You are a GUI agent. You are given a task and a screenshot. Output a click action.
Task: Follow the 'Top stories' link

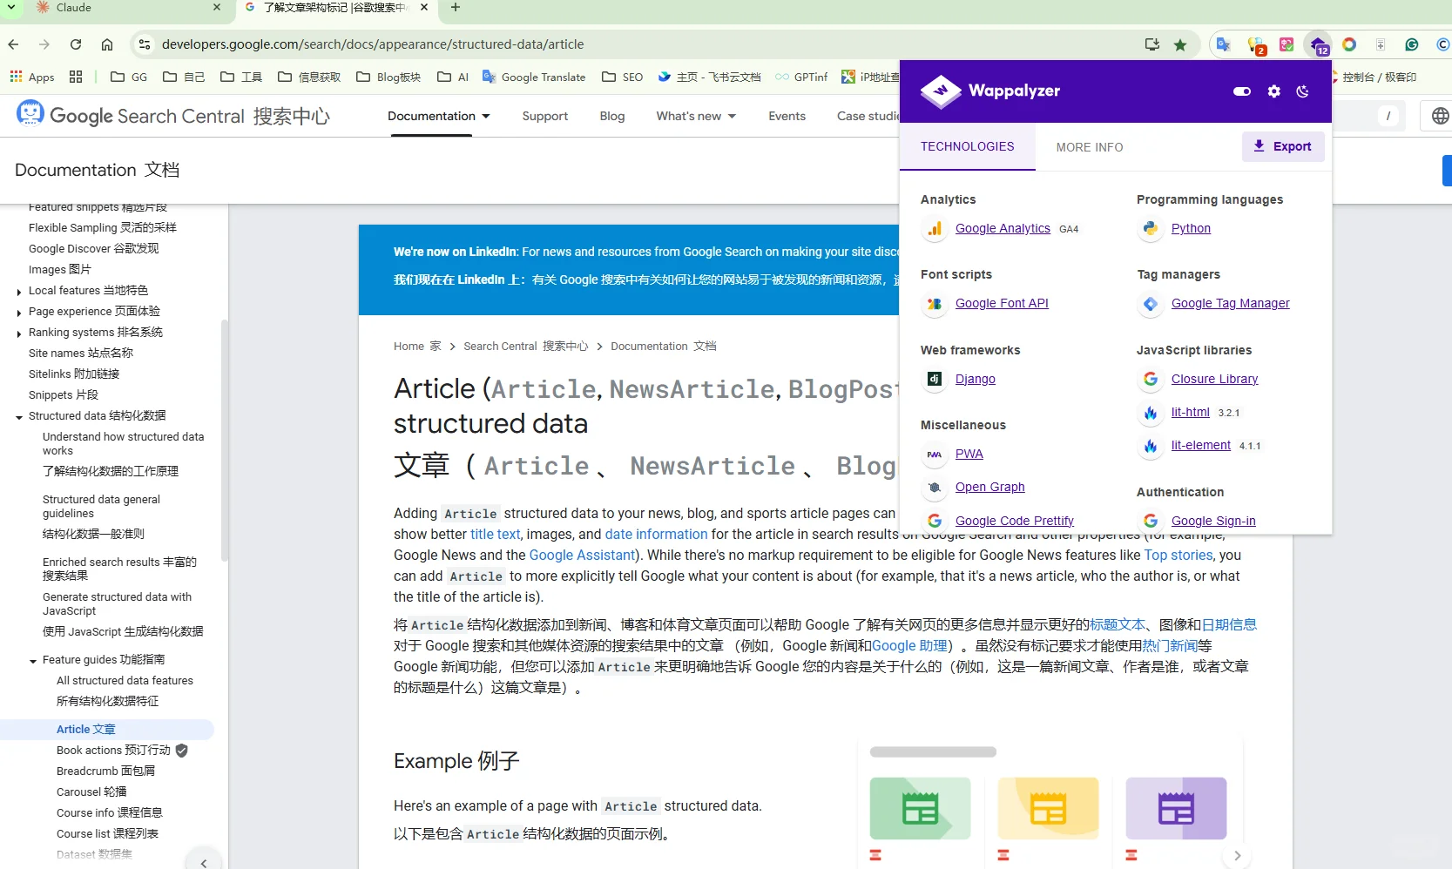1178,555
